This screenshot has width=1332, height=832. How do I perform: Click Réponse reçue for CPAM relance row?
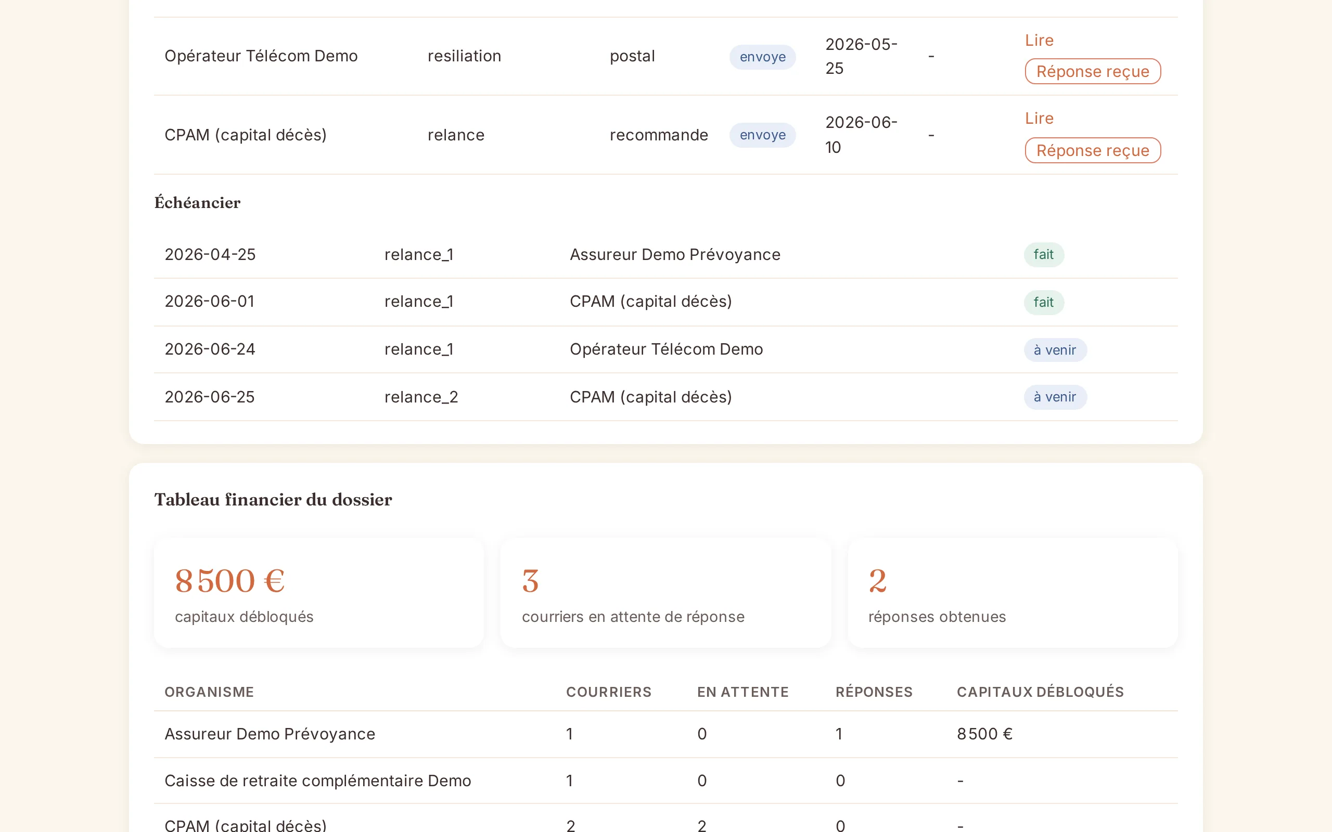point(1093,150)
